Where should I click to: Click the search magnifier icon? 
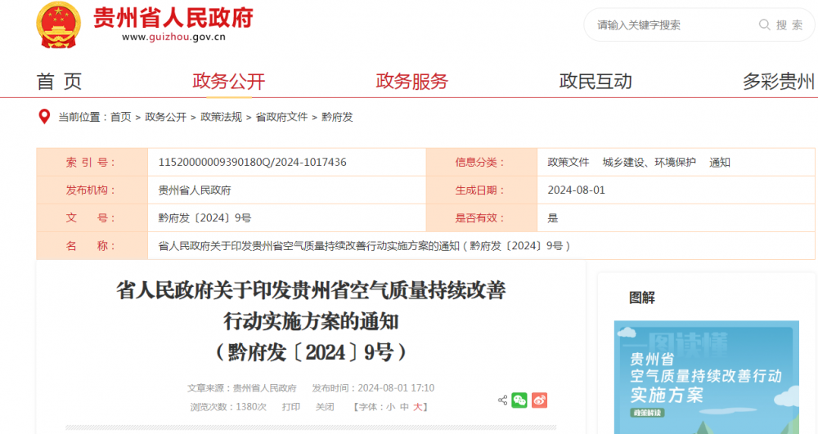pyautogui.click(x=764, y=25)
